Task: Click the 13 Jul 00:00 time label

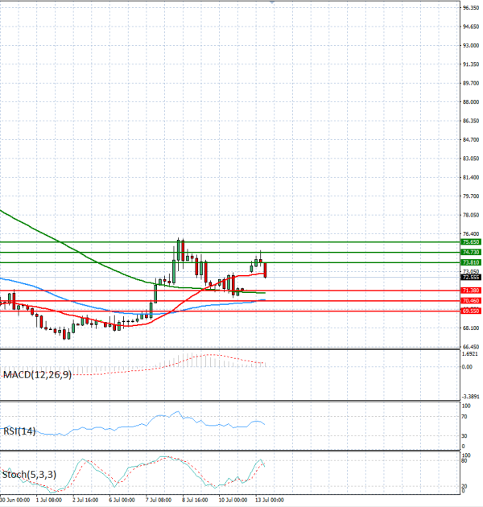Action: point(269,500)
